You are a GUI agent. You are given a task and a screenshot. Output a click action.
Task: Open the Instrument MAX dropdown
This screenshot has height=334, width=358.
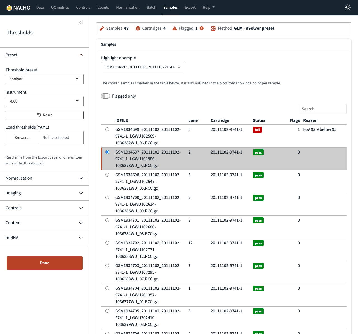44,101
